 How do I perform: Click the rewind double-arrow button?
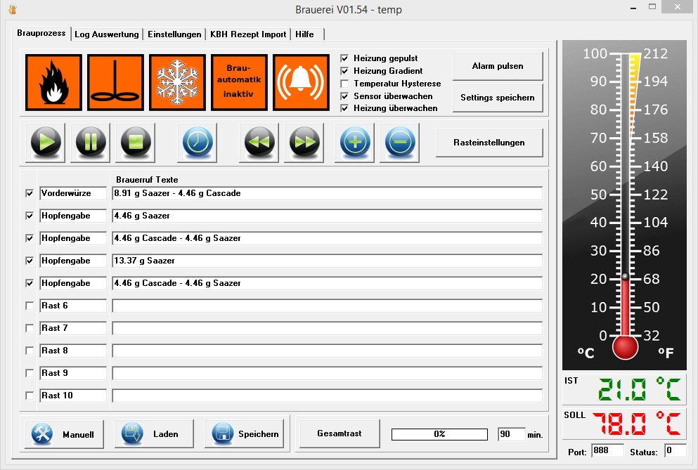coord(259,143)
